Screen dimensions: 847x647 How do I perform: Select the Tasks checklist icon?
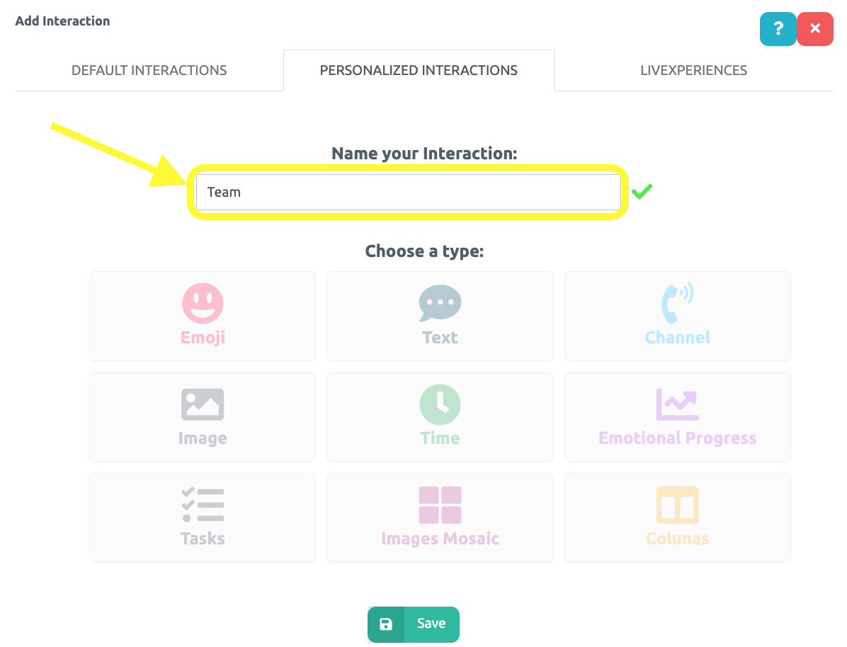point(203,503)
